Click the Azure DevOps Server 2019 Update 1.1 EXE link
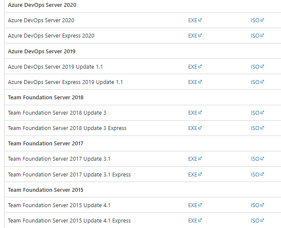This screenshot has height=228, width=281. click(195, 67)
